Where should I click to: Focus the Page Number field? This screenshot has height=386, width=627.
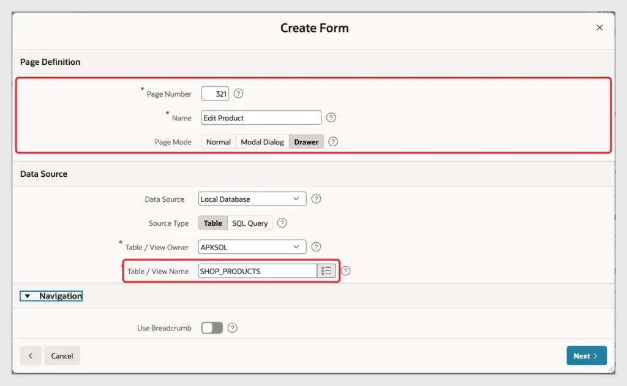point(215,94)
